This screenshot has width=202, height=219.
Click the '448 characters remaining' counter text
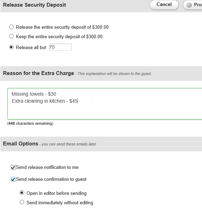click(30, 123)
